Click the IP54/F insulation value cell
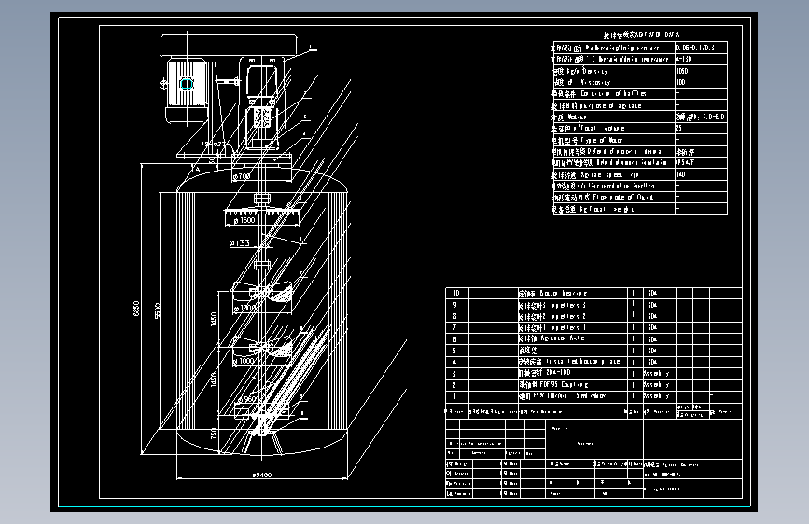Screen dimensions: 809x524 pyautogui.click(x=701, y=162)
